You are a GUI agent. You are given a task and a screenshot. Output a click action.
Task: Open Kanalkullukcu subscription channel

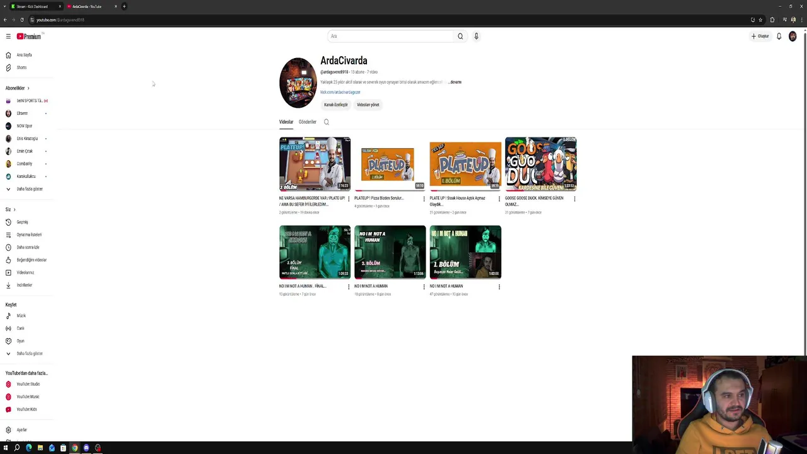click(26, 177)
